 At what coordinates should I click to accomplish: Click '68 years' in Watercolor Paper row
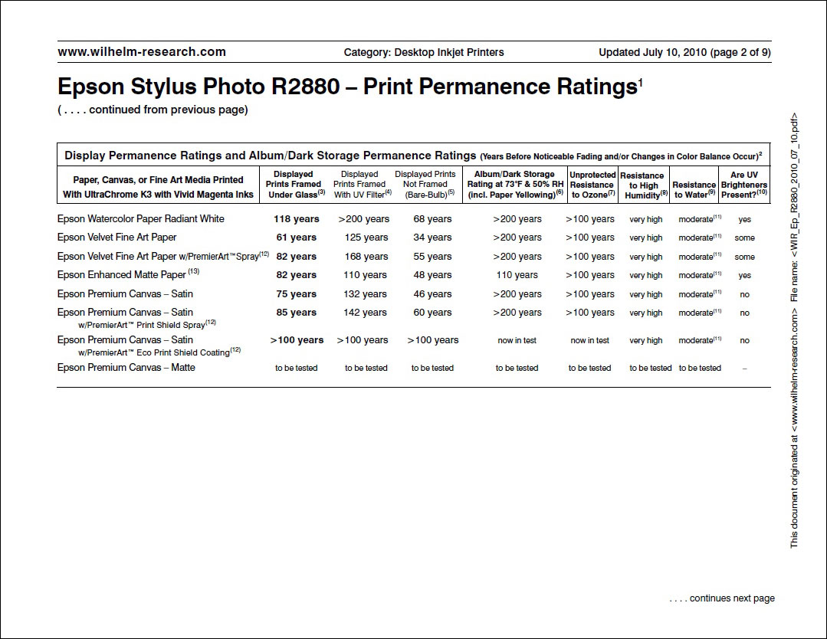tap(432, 219)
